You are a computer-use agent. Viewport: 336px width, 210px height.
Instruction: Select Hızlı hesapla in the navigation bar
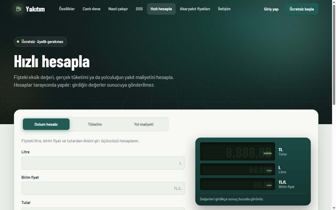(x=161, y=9)
